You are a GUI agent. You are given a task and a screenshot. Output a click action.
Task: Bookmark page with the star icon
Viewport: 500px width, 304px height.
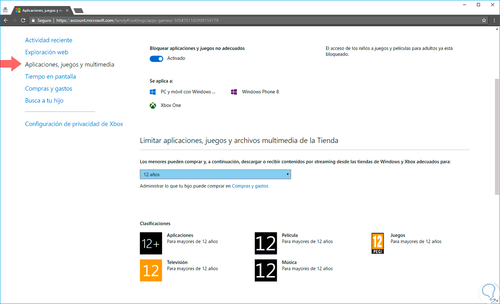point(484,20)
